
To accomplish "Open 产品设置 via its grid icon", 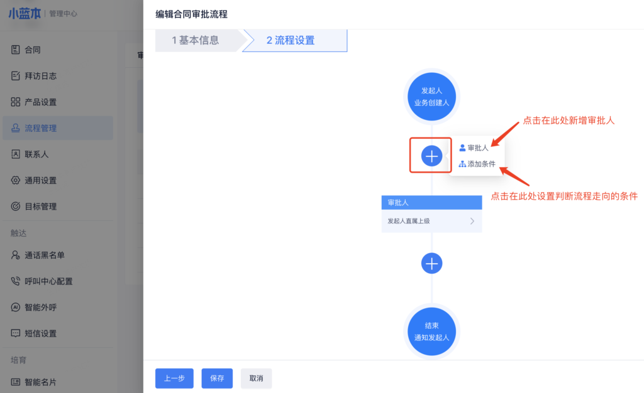I will 16,102.
